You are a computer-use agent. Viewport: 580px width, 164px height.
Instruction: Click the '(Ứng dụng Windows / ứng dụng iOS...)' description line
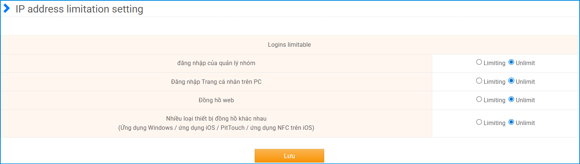coord(216,128)
